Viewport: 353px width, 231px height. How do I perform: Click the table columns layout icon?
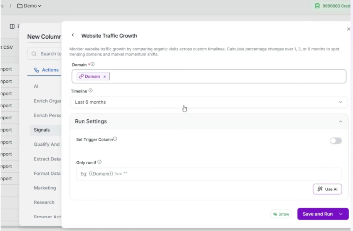point(12,26)
